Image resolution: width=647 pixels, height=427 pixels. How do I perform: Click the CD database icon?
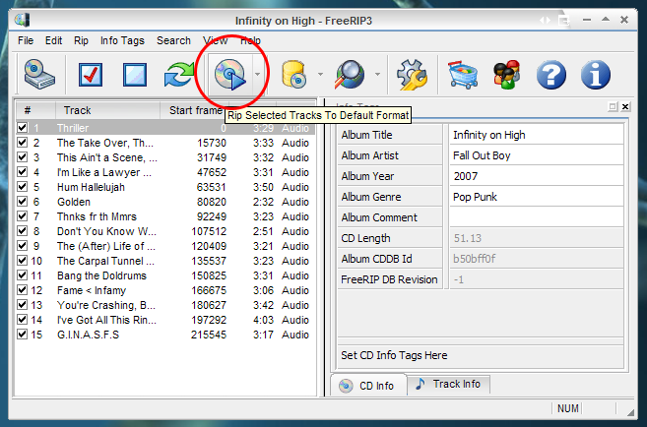tap(293, 75)
